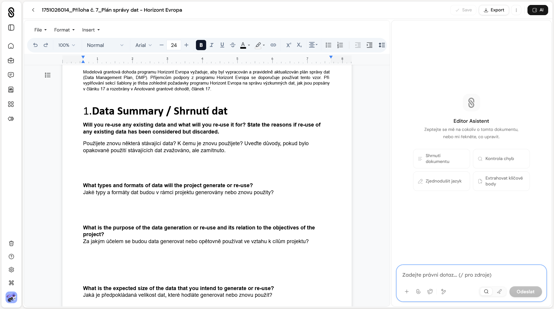Open the text color picker
Viewport: 554px width, 309px height.
click(x=243, y=45)
